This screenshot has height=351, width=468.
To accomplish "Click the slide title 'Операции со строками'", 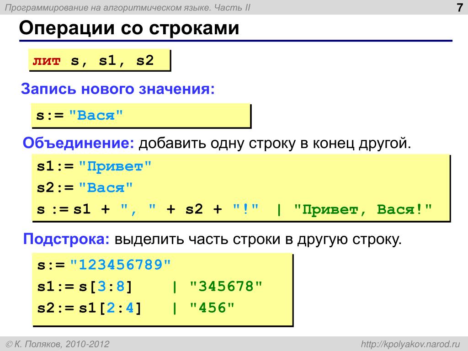I will point(129,28).
